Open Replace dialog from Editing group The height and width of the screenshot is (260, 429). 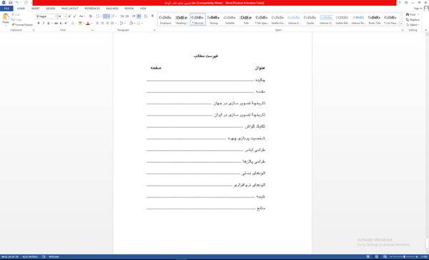point(413,20)
